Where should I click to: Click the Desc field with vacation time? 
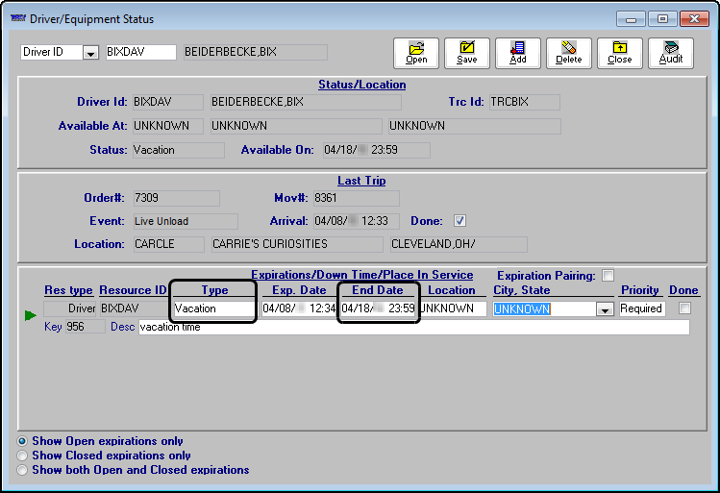click(x=413, y=327)
